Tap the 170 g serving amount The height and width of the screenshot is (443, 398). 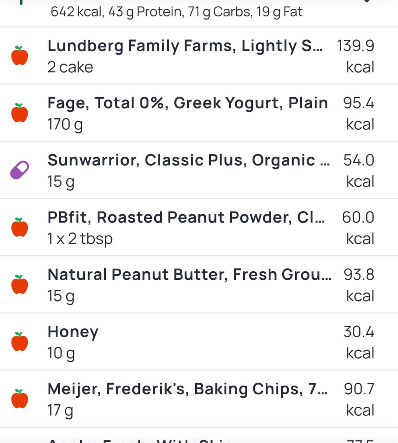click(x=65, y=125)
